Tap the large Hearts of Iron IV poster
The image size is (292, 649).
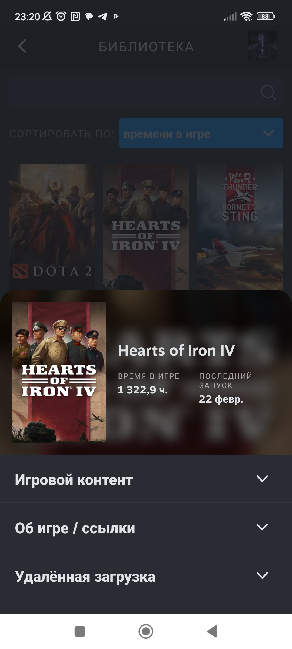(x=59, y=372)
